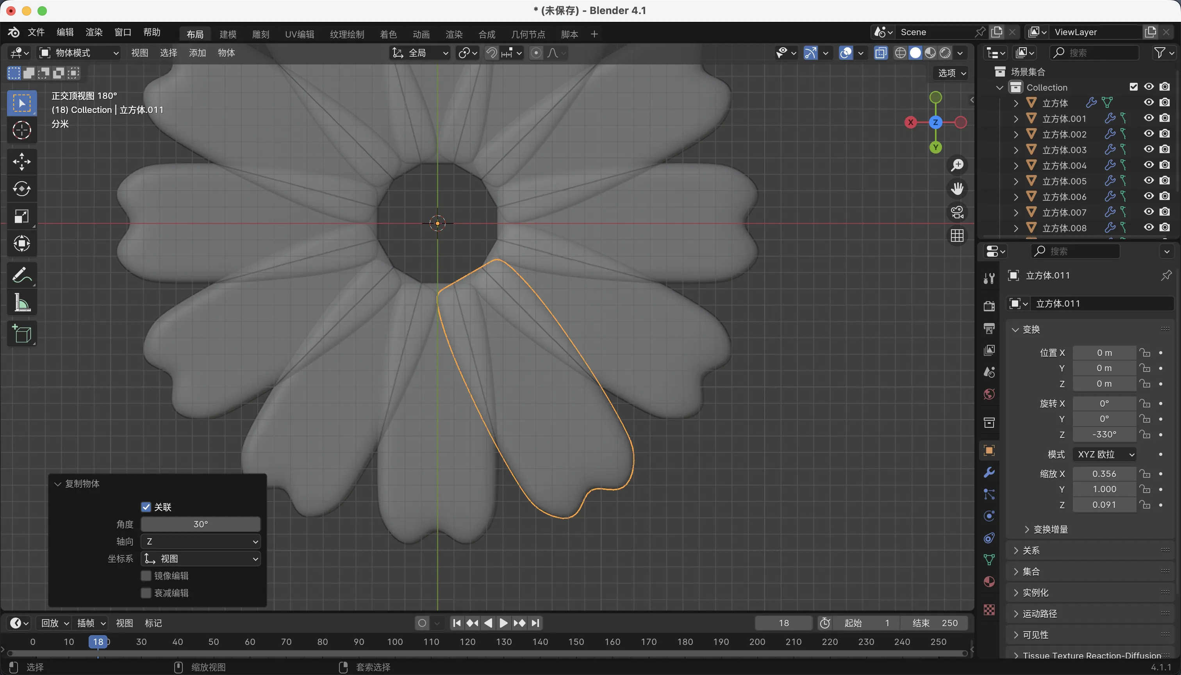Open the 文件 menu
Viewport: 1181px width, 675px height.
(x=36, y=32)
